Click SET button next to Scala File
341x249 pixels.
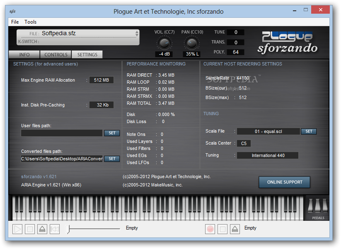(x=309, y=131)
